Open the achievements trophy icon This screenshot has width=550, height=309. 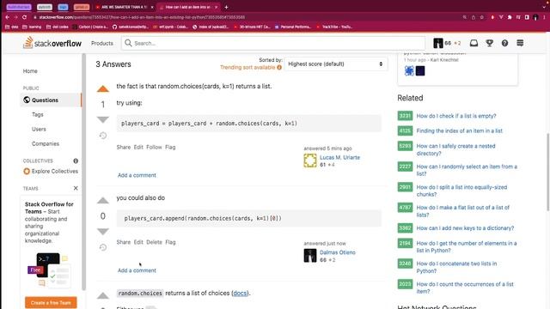pos(489,43)
